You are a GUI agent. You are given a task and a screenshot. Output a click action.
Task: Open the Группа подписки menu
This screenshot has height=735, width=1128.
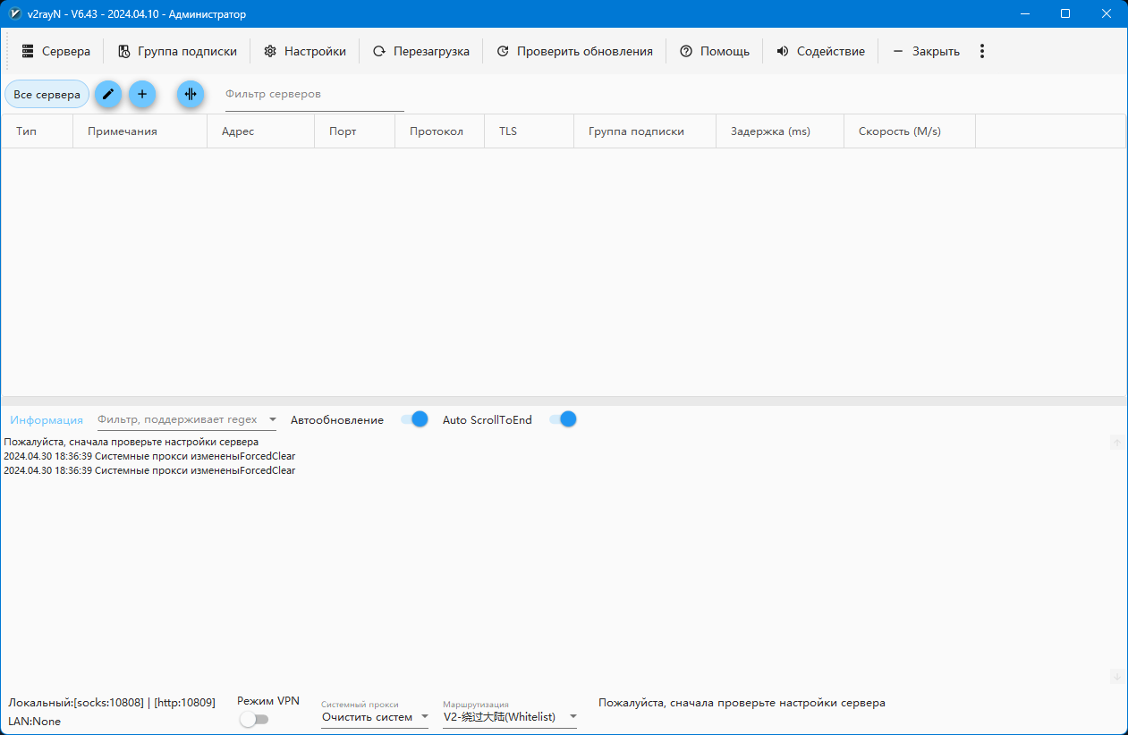177,51
